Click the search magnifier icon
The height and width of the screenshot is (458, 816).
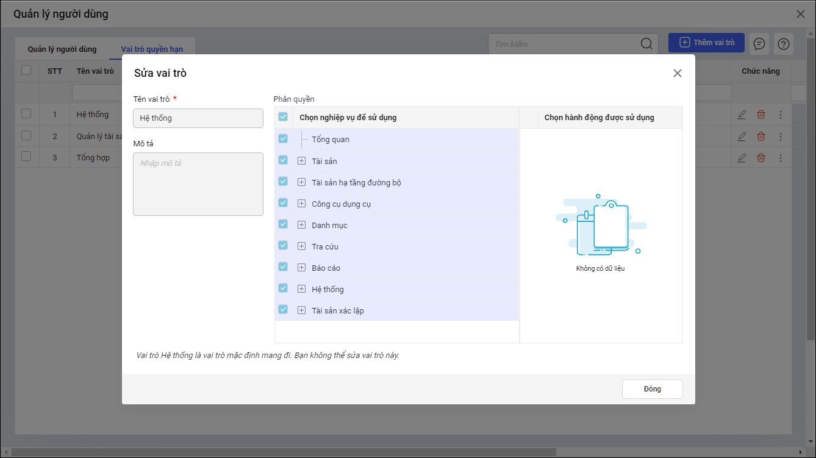(x=646, y=44)
